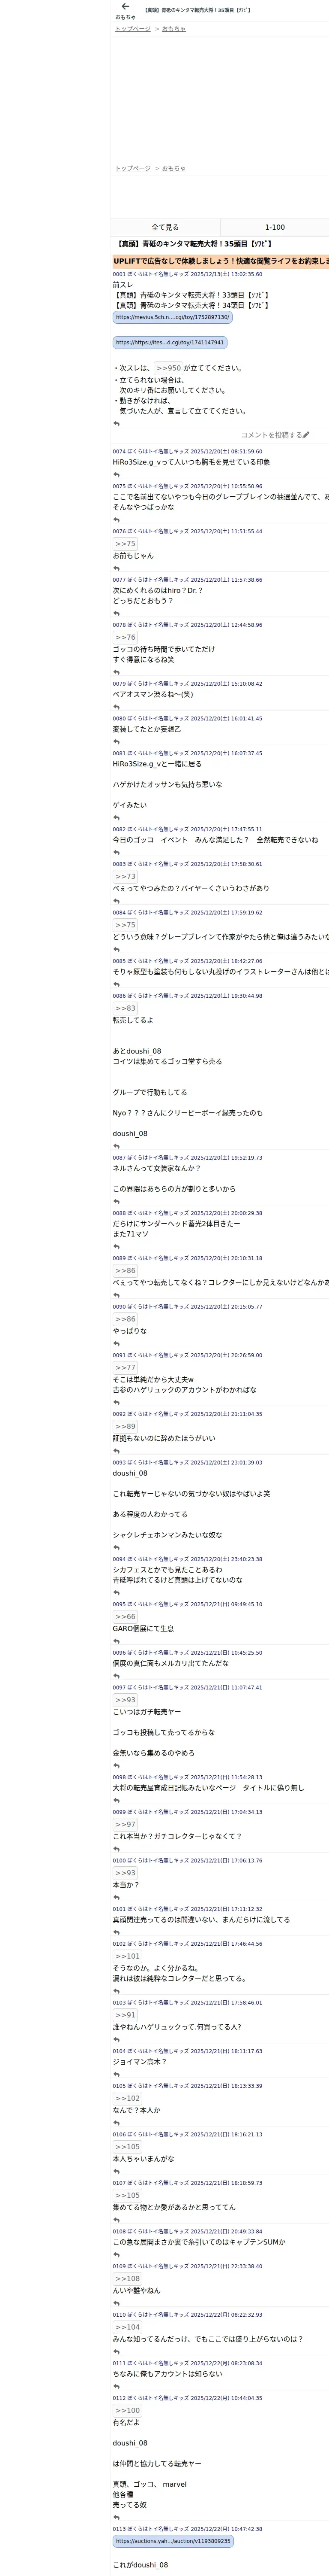Reply to post 0079 with arrow icon
The height and width of the screenshot is (2576, 329).
[116, 707]
